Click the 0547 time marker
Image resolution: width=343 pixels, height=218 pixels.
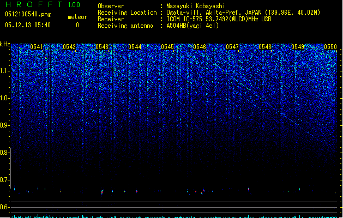[x=232, y=47]
